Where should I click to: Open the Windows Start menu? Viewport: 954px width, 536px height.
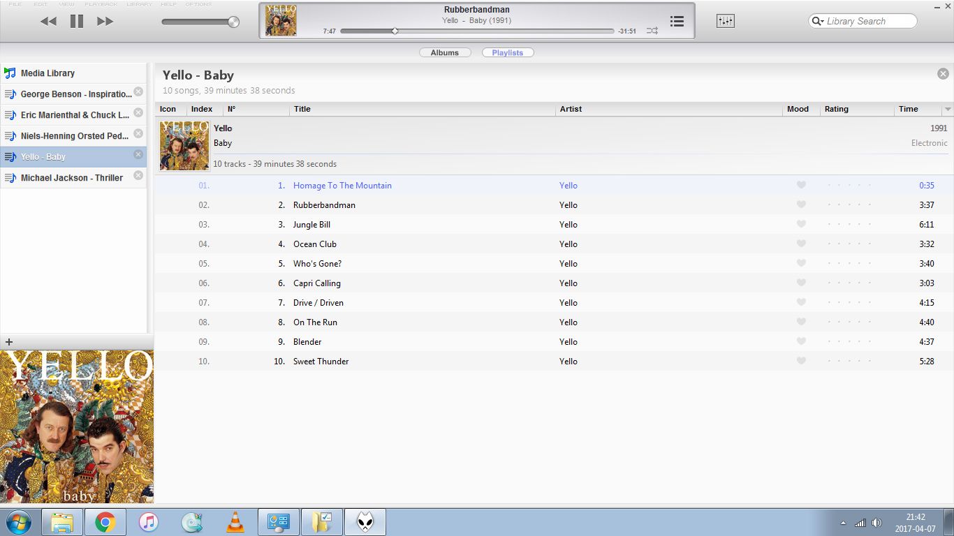(17, 522)
